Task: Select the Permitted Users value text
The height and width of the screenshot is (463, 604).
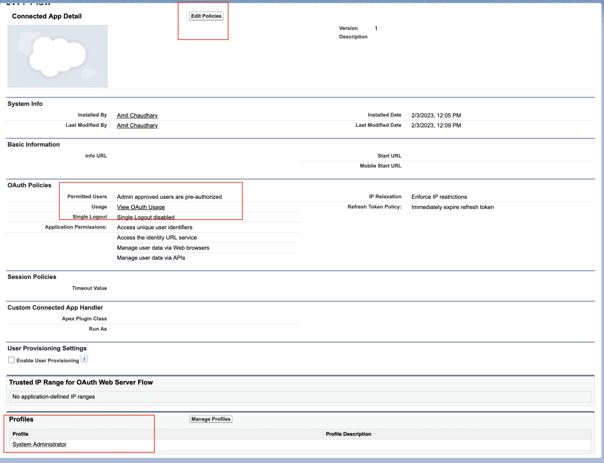Action: pos(169,197)
